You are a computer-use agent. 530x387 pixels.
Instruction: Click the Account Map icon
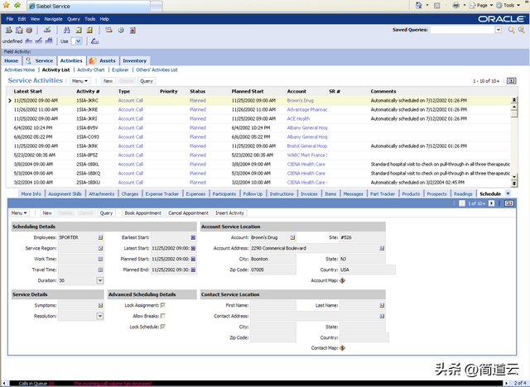(x=342, y=280)
